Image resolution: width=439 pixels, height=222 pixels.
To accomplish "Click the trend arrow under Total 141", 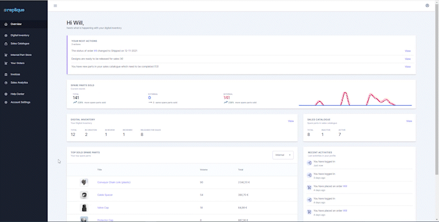I will click(75, 103).
